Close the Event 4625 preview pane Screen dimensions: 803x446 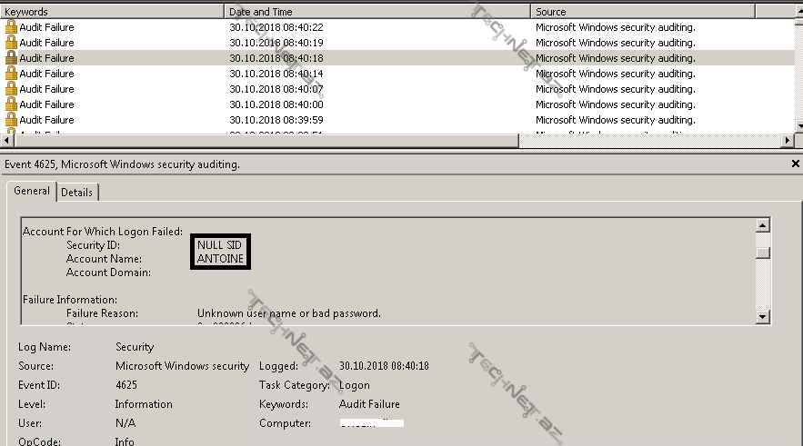(796, 164)
